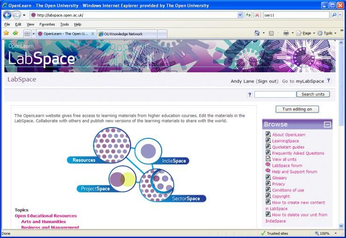This screenshot has height=238, width=346.
Task: Click help icon beside the unit search field
Action: pos(250,95)
